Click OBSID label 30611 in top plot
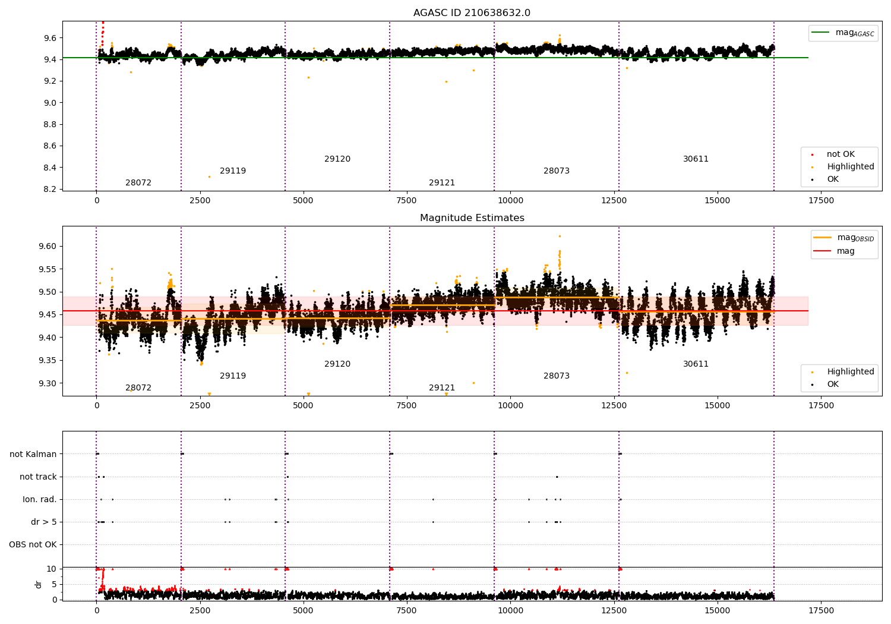This screenshot has height=624, width=891. pos(696,159)
